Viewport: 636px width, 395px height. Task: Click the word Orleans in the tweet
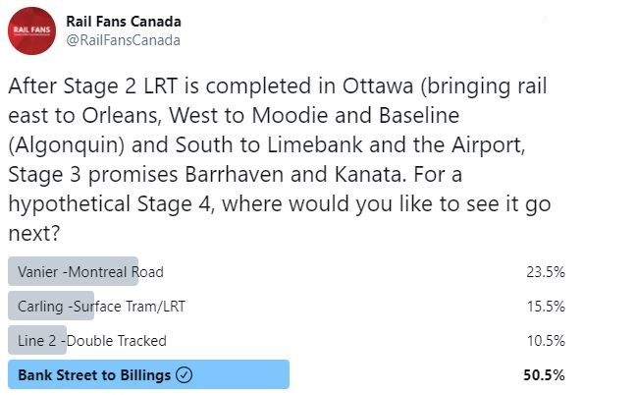pos(122,116)
